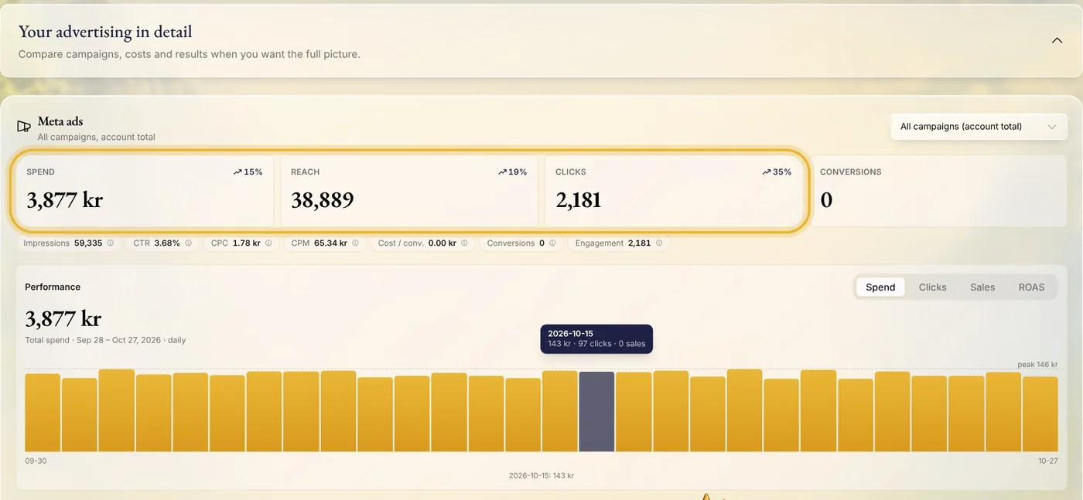The image size is (1083, 500).
Task: Click the '2026-10-15: 143 kr' label under the chart
Action: click(541, 475)
